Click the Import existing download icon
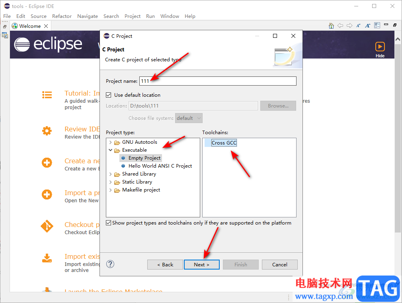The height and width of the screenshot is (303, 402). (x=47, y=258)
